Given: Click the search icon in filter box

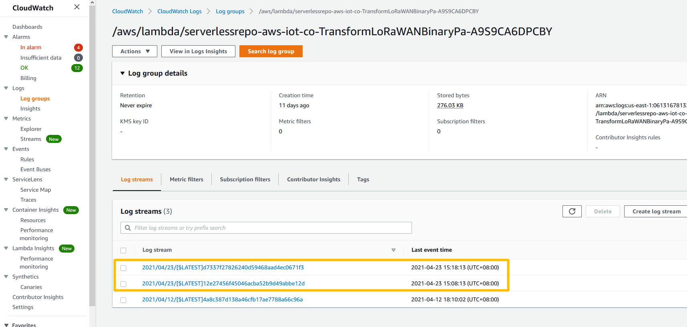Looking at the screenshot, I should [x=128, y=228].
